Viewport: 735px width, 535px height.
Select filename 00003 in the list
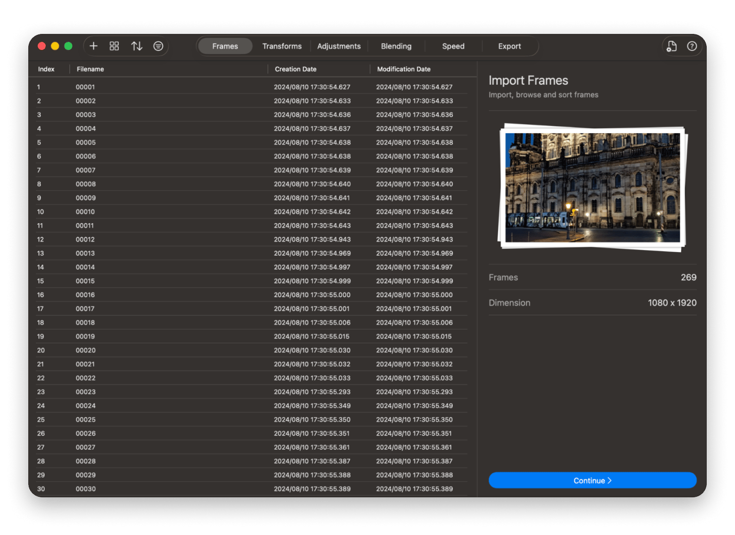point(86,115)
